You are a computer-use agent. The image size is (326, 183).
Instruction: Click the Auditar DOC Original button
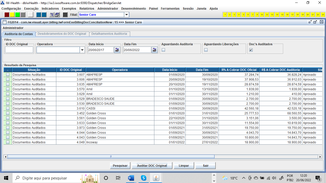pyautogui.click(x=152, y=166)
